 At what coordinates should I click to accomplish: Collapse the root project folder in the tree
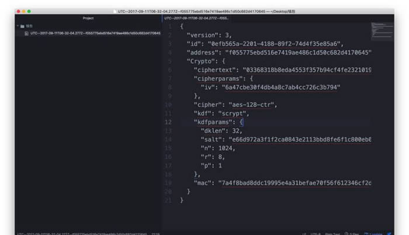(x=18, y=26)
